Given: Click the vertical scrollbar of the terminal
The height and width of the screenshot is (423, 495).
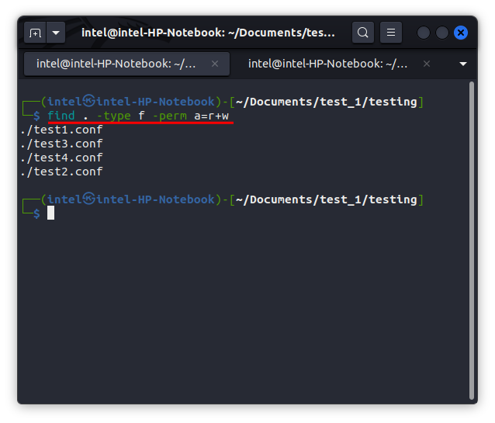Looking at the screenshot, I should pos(472,233).
